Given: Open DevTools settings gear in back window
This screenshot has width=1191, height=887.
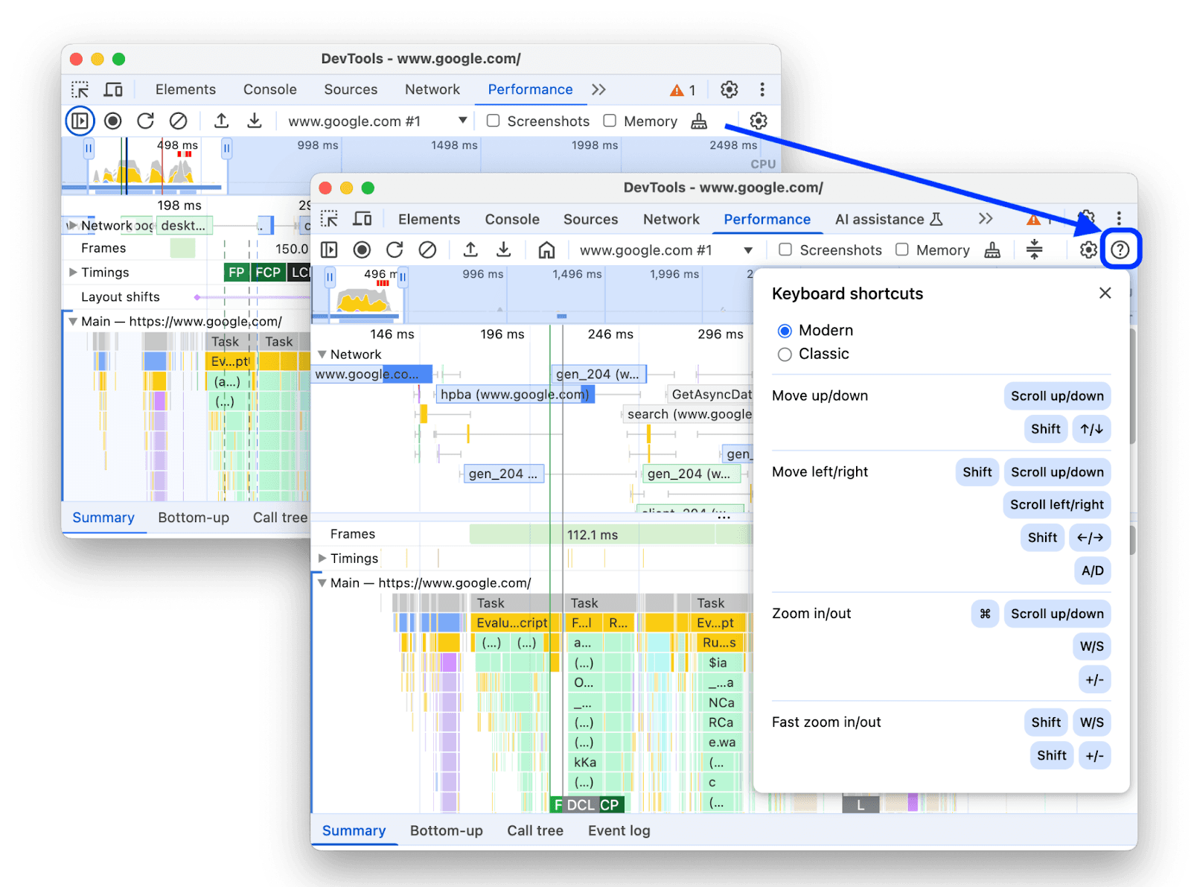Looking at the screenshot, I should 729,89.
